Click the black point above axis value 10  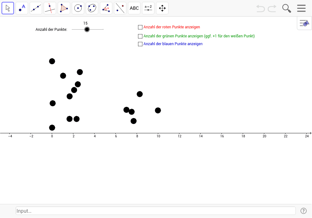tap(158, 110)
